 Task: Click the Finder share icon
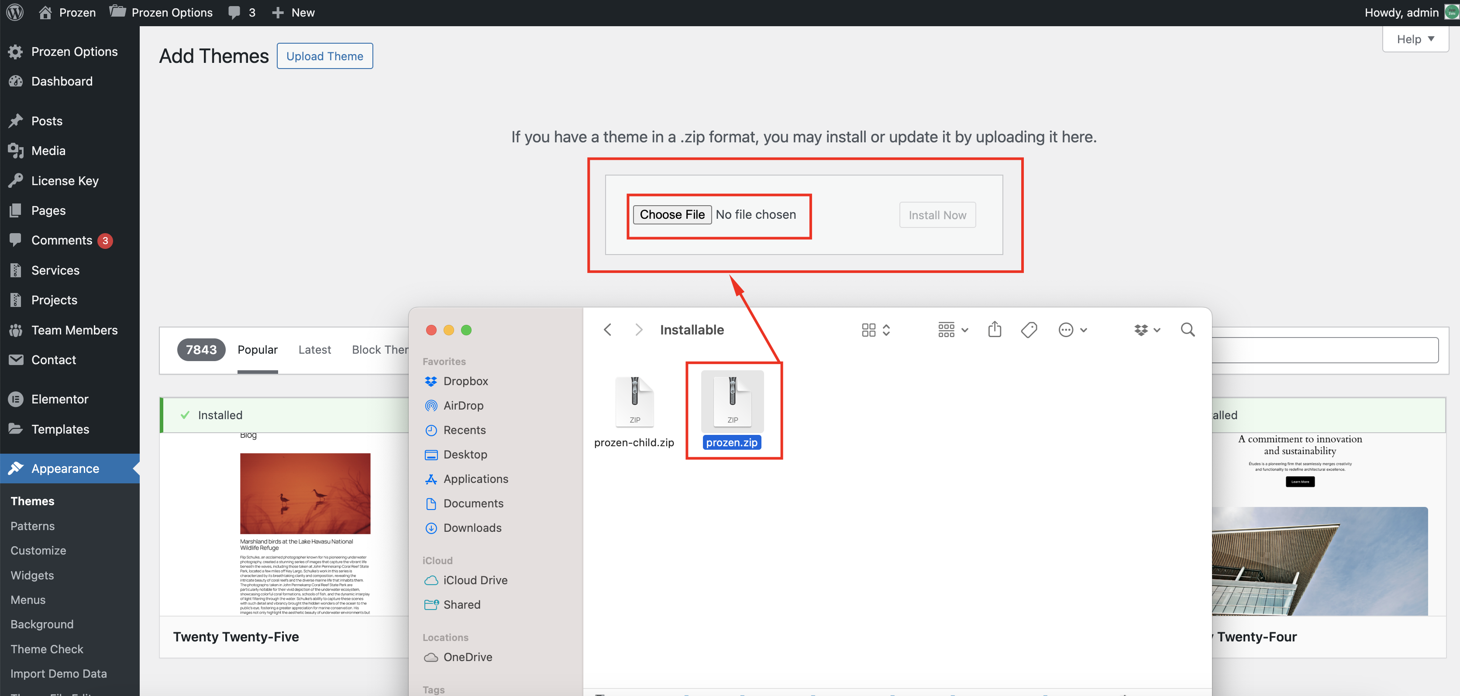coord(994,330)
